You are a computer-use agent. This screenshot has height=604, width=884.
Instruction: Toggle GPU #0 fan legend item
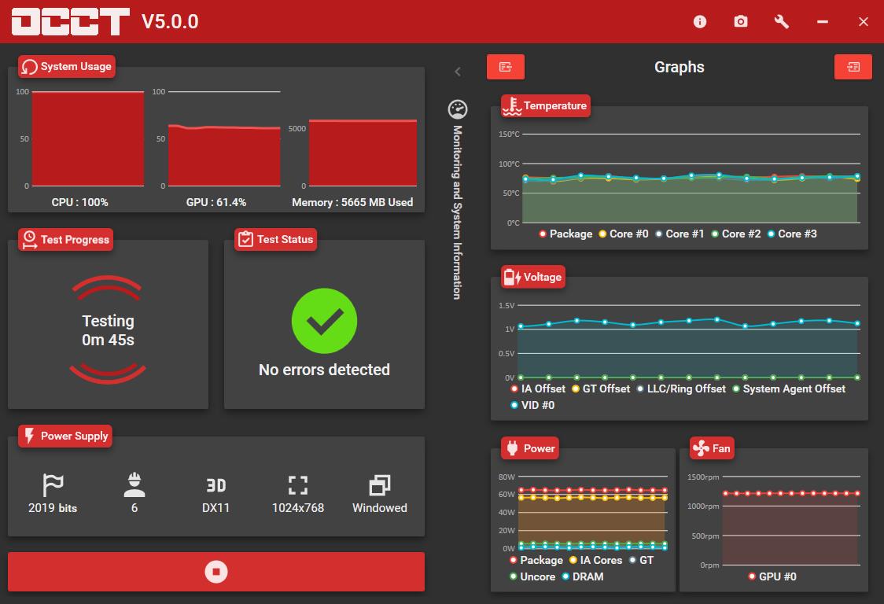pos(772,576)
